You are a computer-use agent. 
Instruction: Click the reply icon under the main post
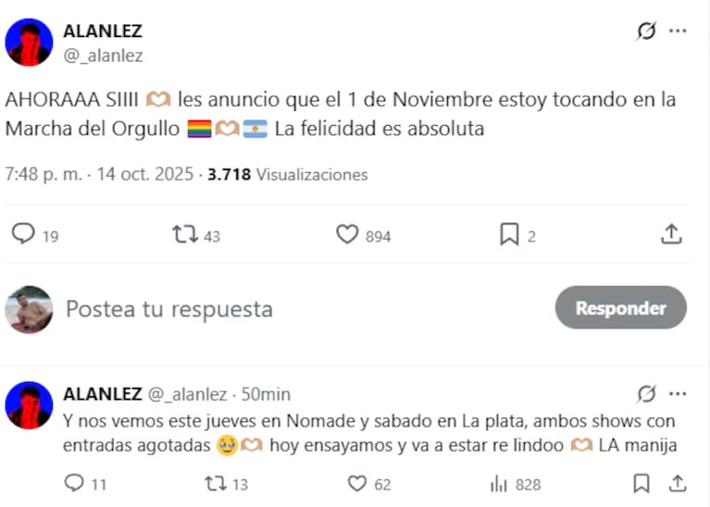click(x=23, y=235)
